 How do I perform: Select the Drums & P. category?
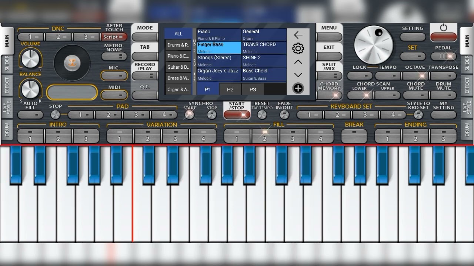(178, 45)
